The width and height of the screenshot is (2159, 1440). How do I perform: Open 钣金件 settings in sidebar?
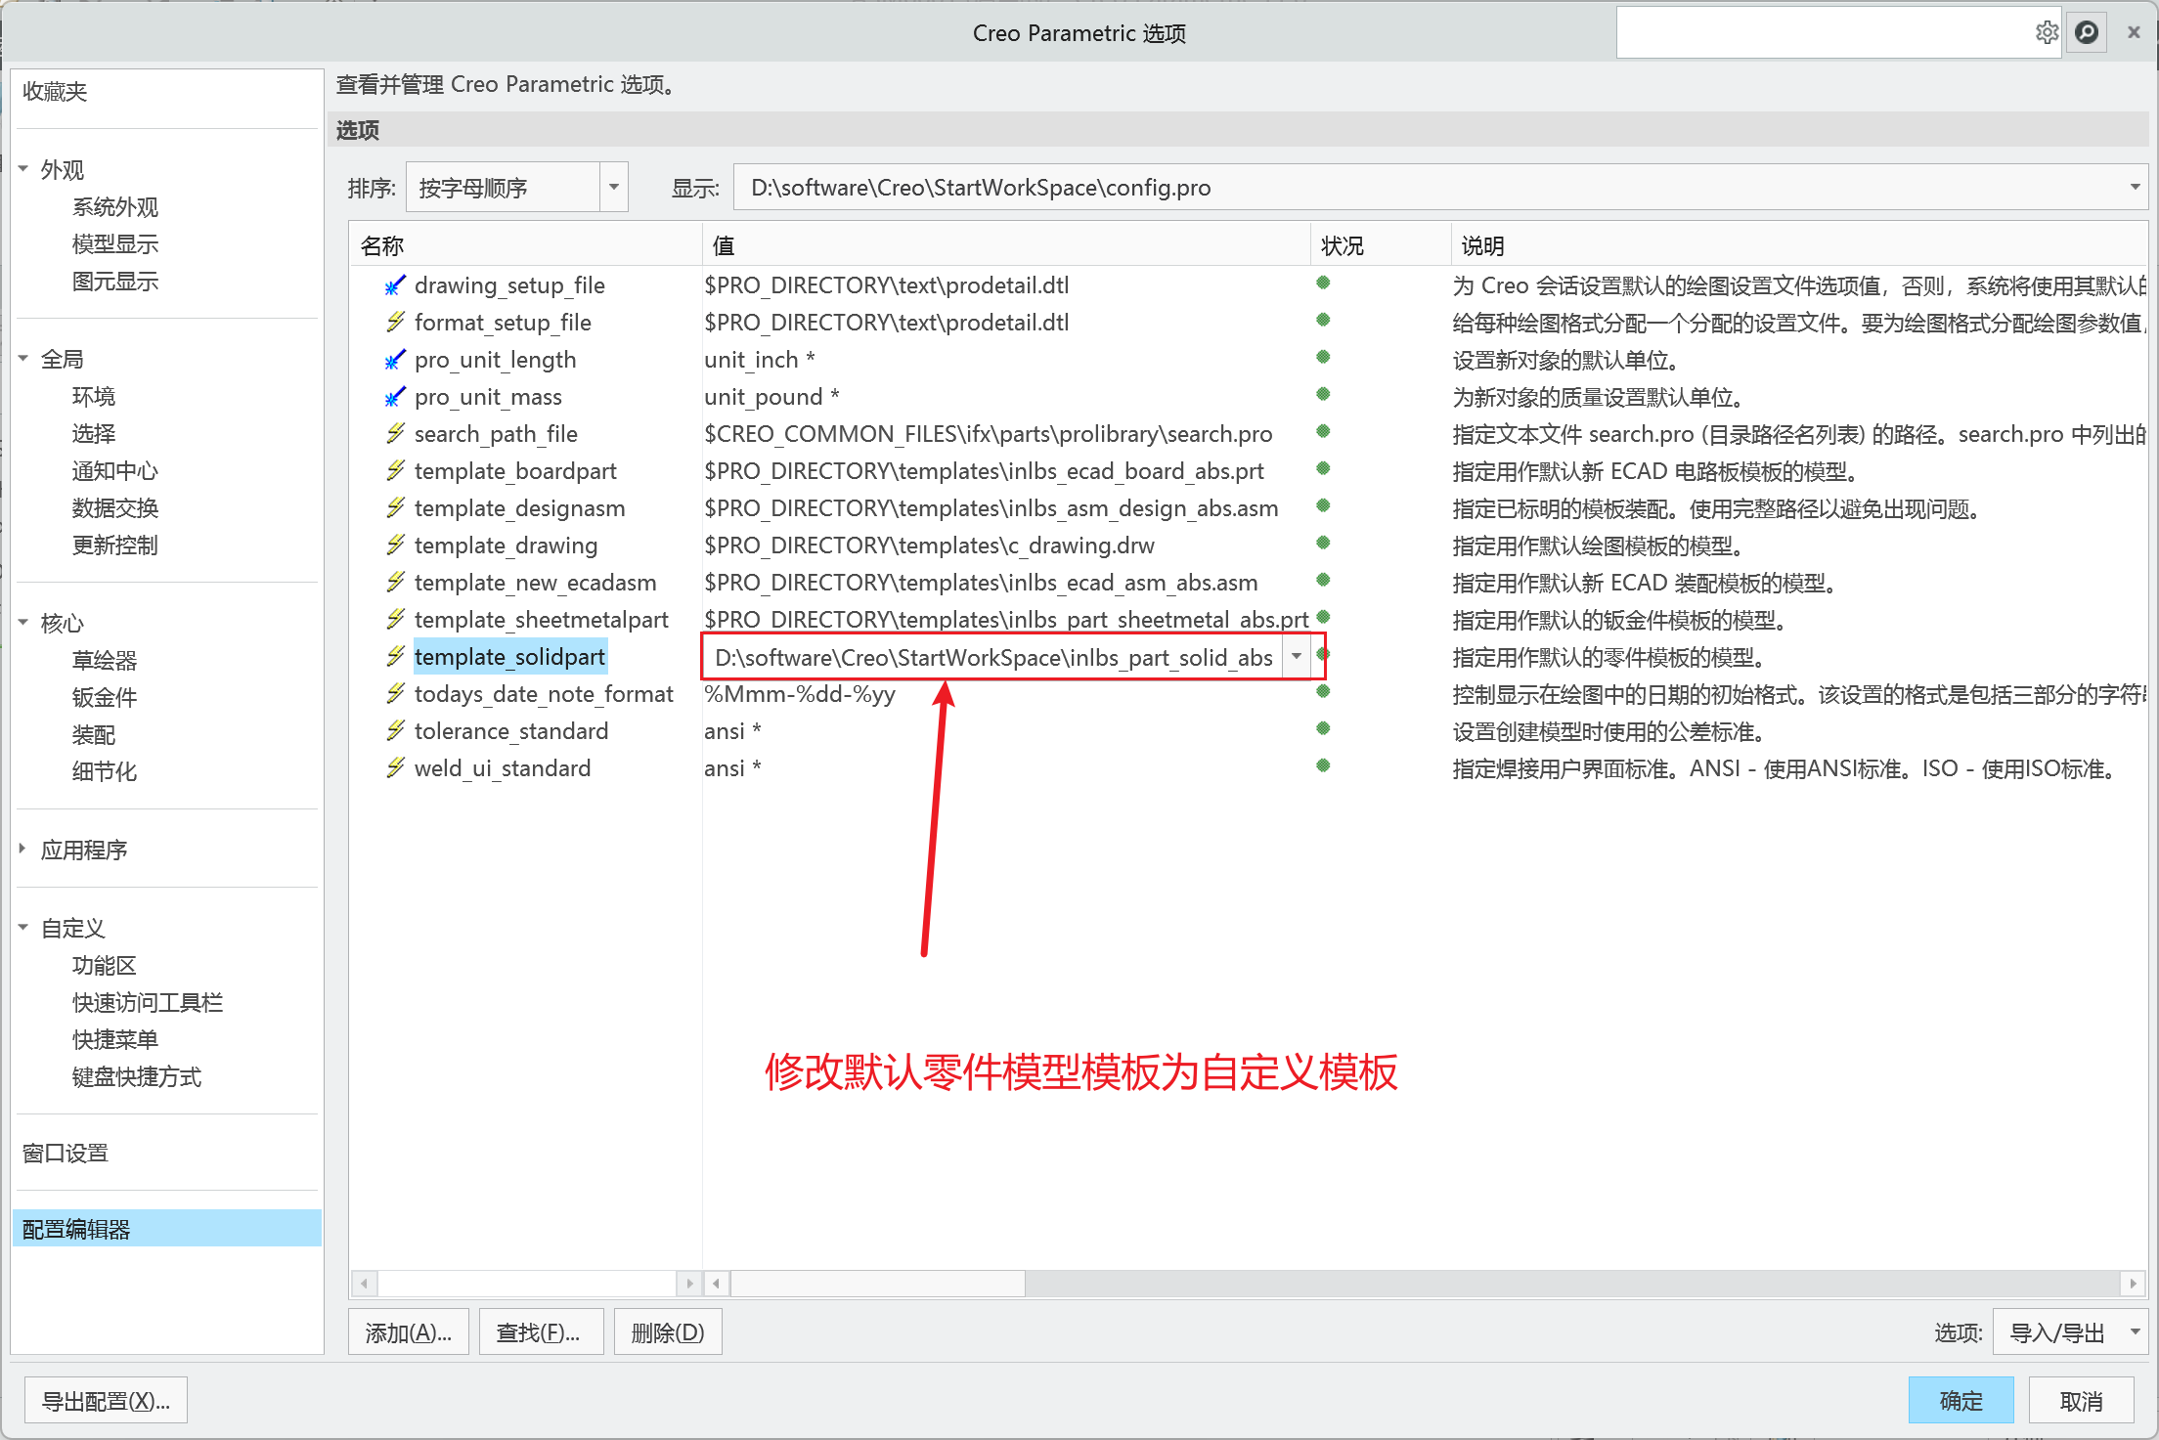tap(105, 697)
